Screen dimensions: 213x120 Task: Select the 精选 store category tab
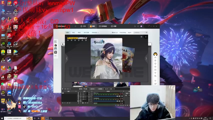(x=68, y=33)
